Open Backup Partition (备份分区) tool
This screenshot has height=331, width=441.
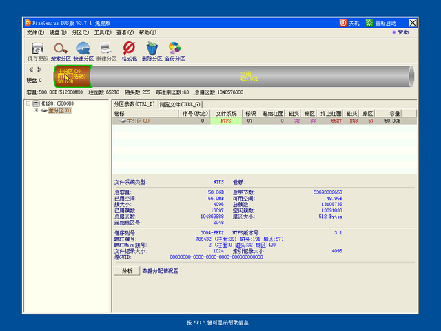pyautogui.click(x=174, y=52)
